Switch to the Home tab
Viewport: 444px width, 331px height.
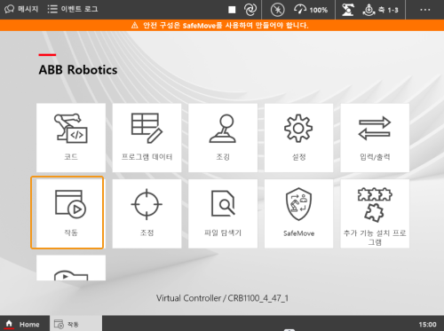pos(25,324)
